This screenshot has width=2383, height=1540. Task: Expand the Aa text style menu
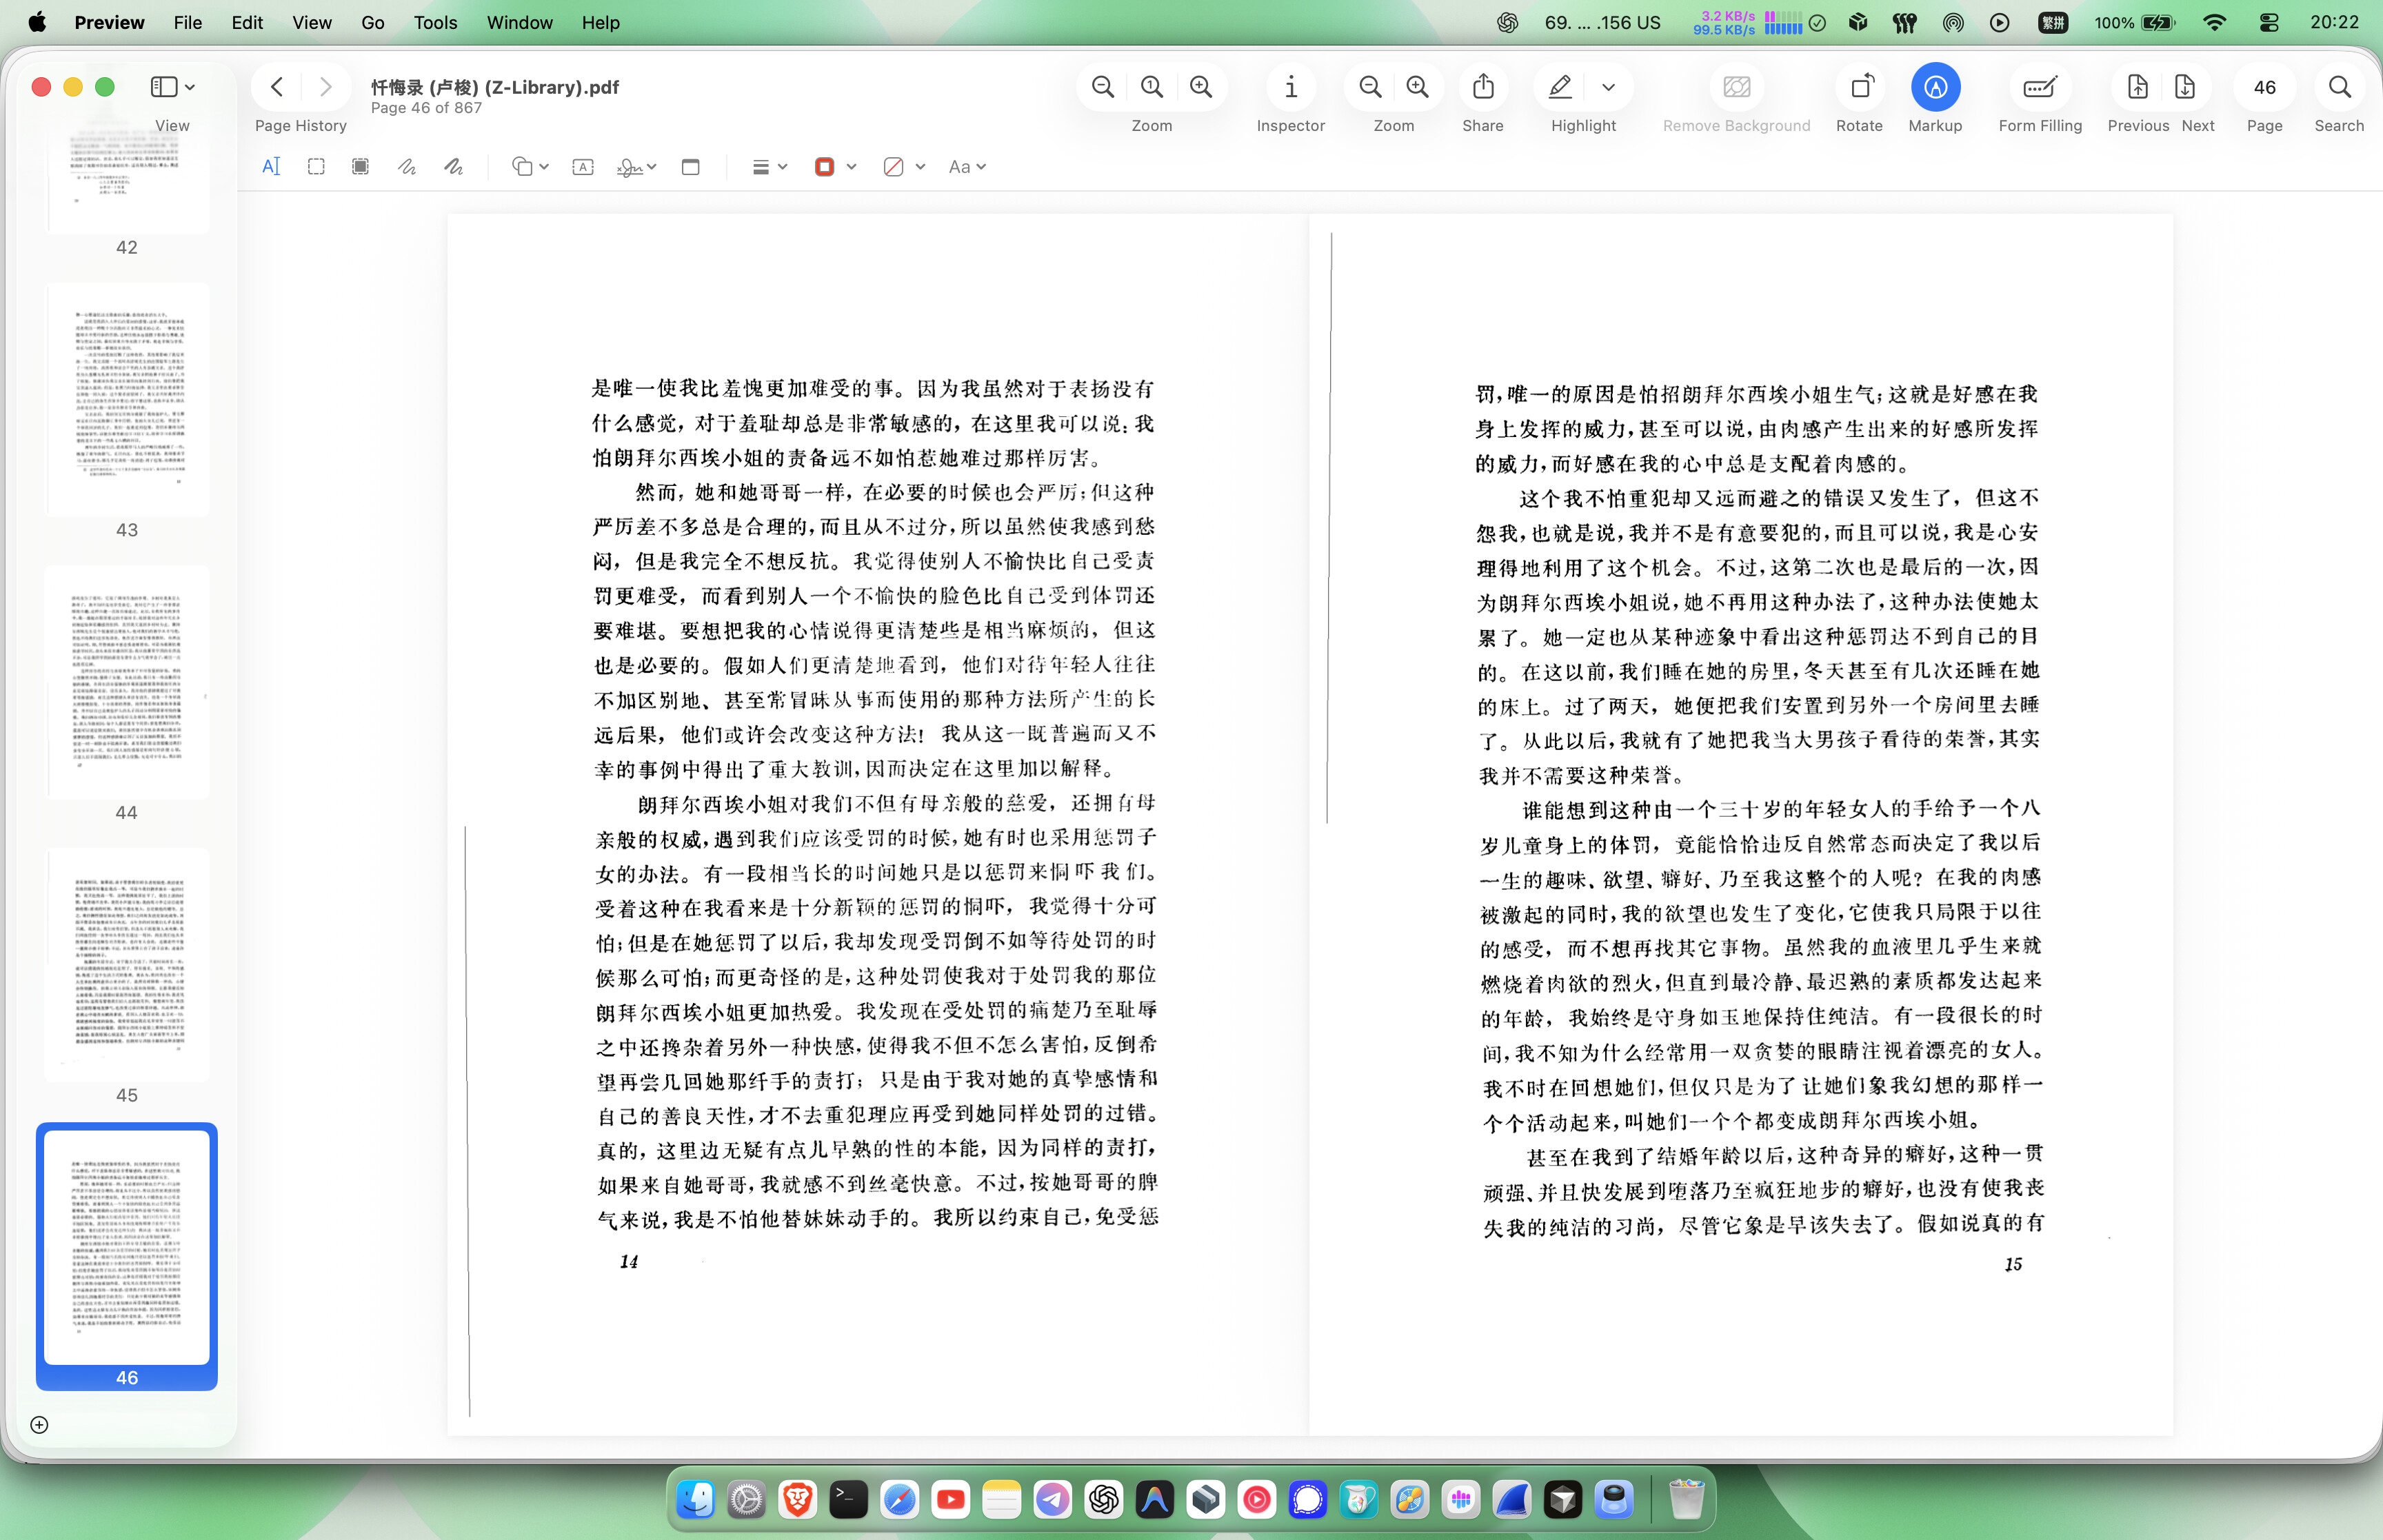coord(967,167)
